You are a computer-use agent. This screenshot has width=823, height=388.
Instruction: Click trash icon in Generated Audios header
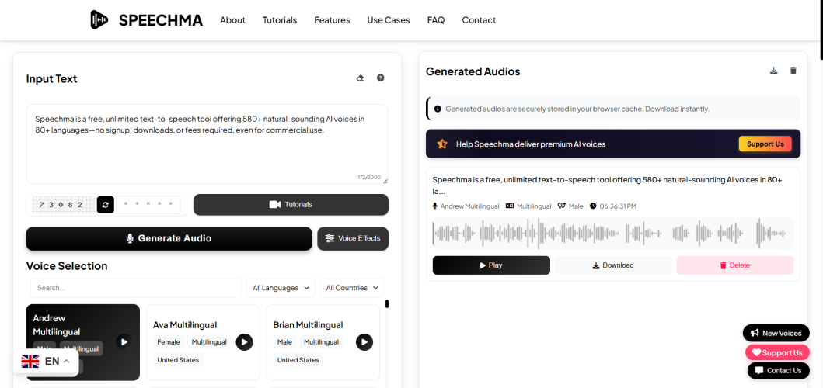[793, 71]
